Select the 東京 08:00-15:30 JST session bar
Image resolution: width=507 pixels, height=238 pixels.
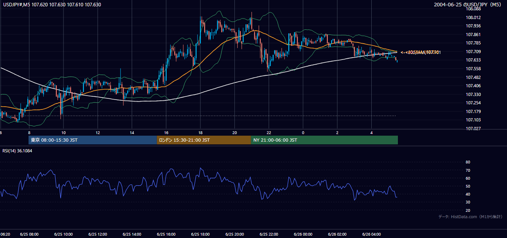[x=93, y=140]
